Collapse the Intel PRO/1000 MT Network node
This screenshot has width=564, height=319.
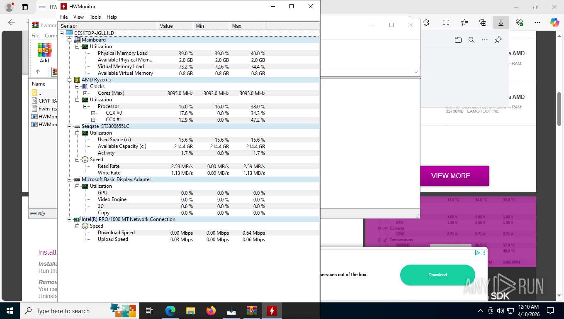point(70,219)
